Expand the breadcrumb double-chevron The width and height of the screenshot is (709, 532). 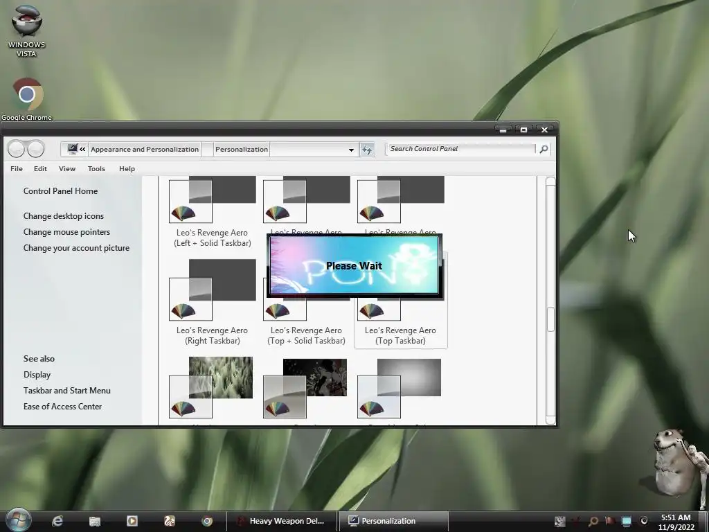(x=83, y=149)
